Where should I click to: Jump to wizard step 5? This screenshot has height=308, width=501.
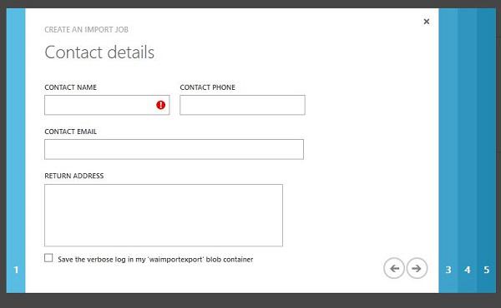[487, 151]
